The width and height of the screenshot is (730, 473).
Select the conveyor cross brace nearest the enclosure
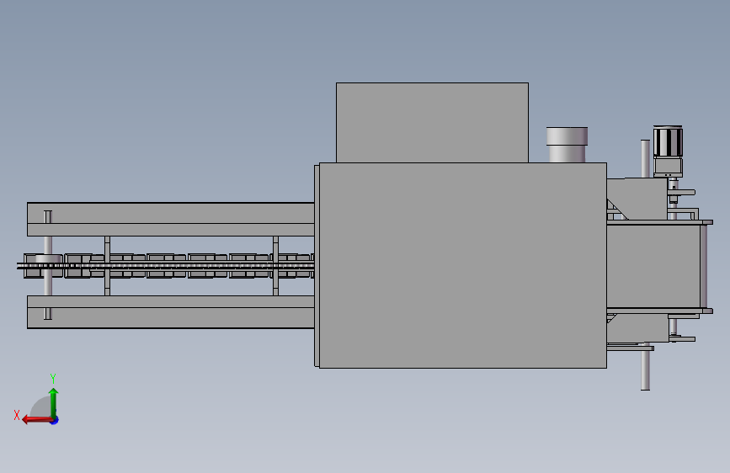pyautogui.click(x=275, y=266)
